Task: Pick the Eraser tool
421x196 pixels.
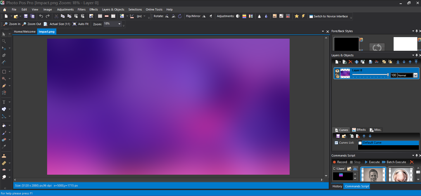Action: point(4,140)
